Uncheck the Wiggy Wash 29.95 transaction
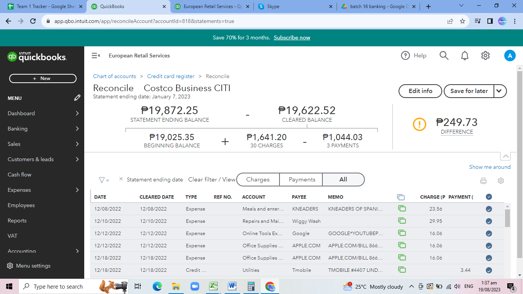Screen dimensions: 523x294 point(489,221)
